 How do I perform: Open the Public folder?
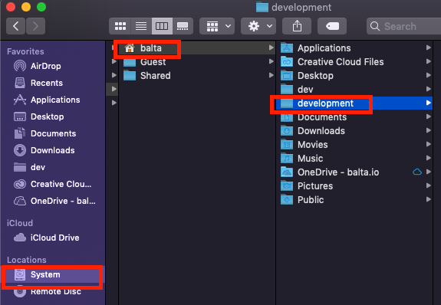(x=354, y=199)
